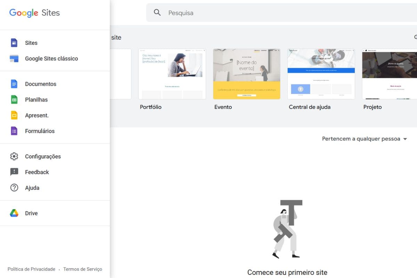
Task: Choose the Central de ajuda template
Action: 321,74
